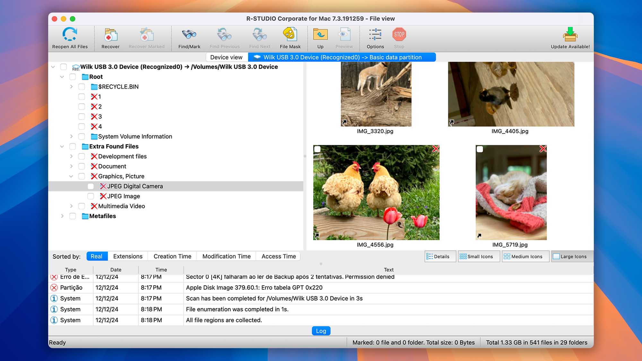Switch to Small Icons view
Screen dimensions: 642x361
click(479, 256)
